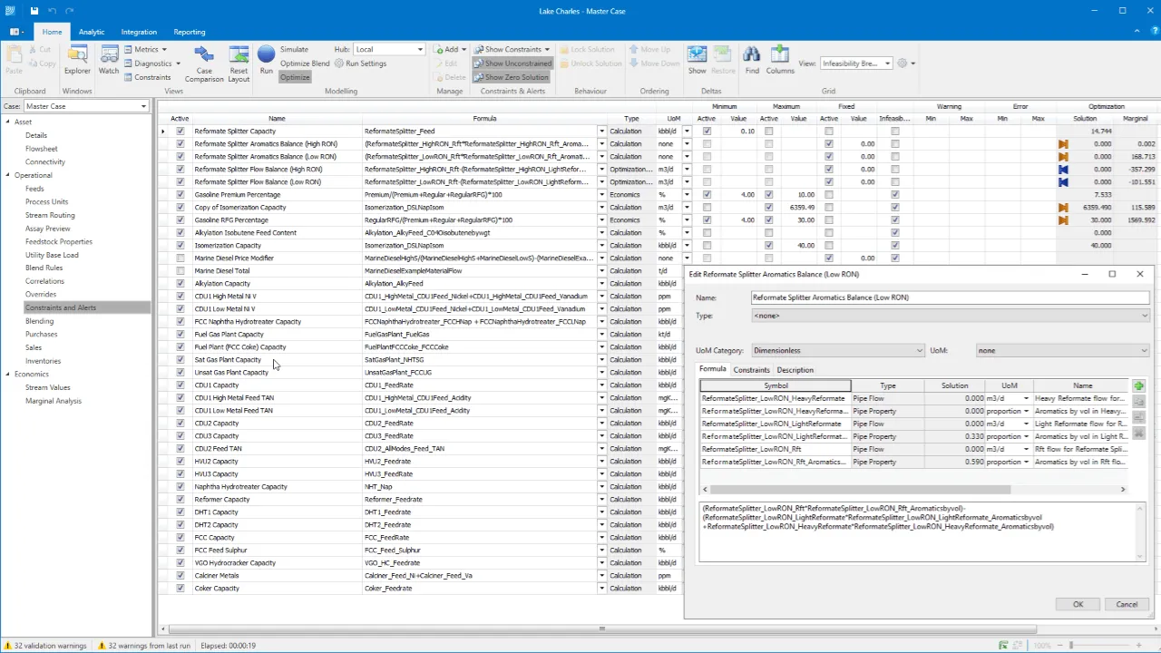Image resolution: width=1161 pixels, height=653 pixels.
Task: Open the Constraints tab in edit dialog
Action: pyautogui.click(x=751, y=370)
